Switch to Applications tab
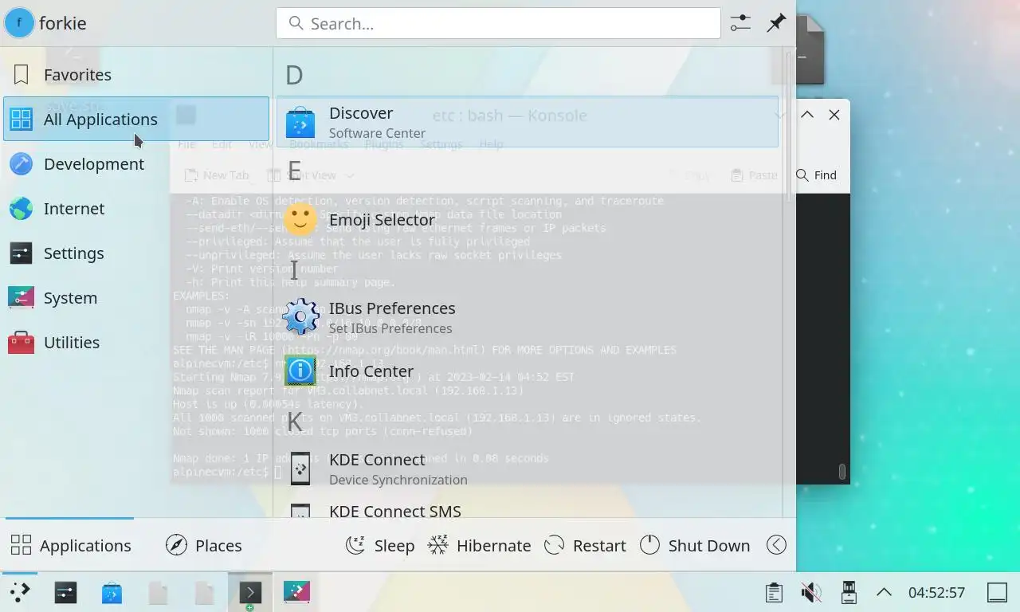The width and height of the screenshot is (1020, 612). (x=70, y=545)
